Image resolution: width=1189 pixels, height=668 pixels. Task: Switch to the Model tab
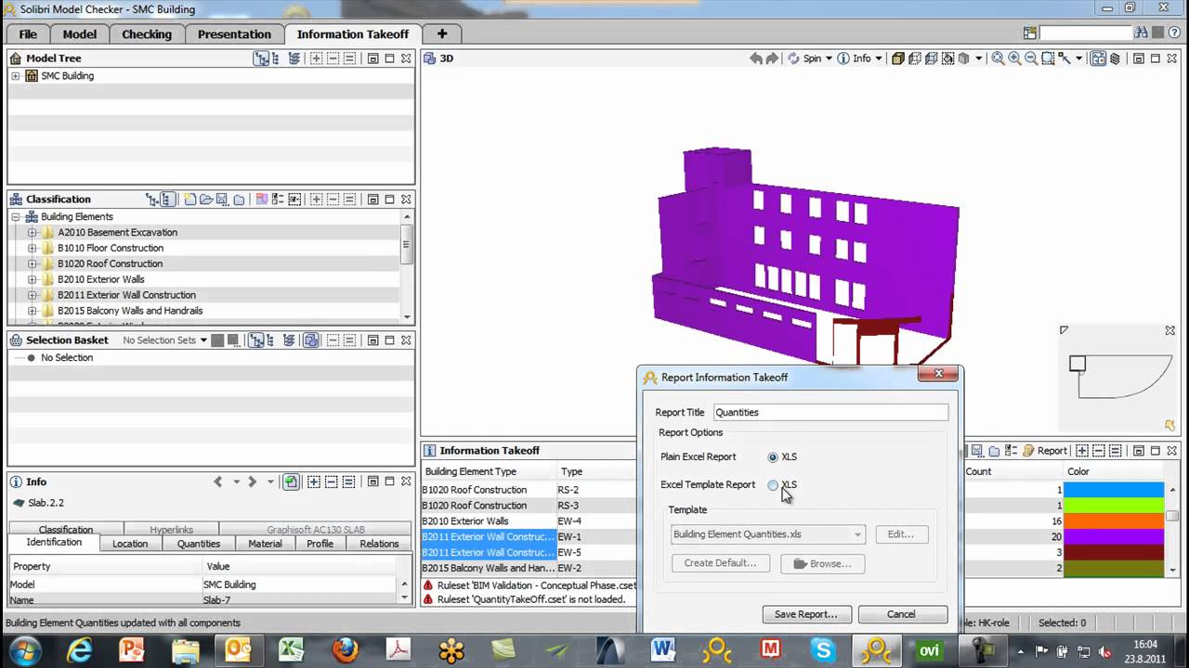(x=80, y=34)
